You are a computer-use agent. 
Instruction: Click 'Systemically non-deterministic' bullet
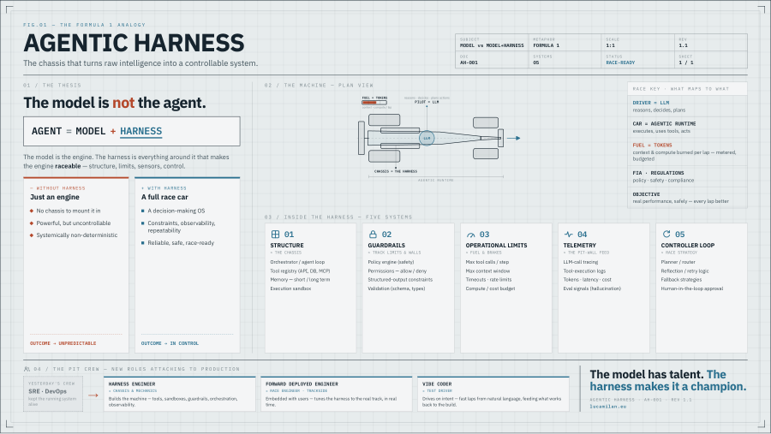click(77, 235)
